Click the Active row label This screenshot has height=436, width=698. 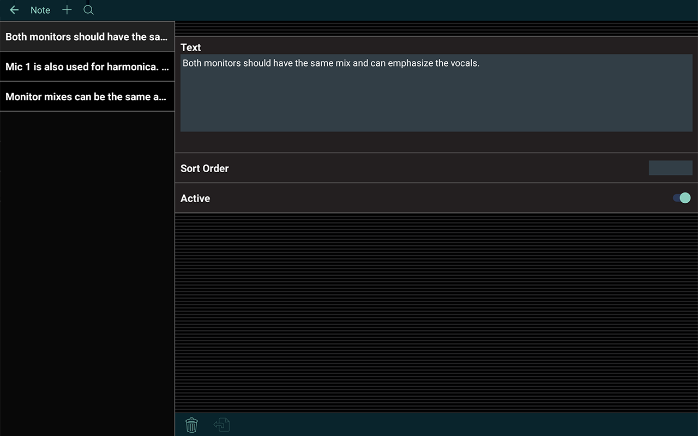tap(195, 198)
